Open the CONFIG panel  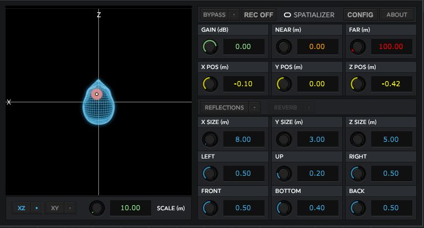click(x=360, y=14)
